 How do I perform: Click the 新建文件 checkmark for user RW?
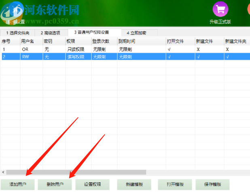click(x=198, y=57)
